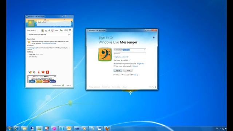Open Windows Explorer folder on taskbar

[24, 128]
